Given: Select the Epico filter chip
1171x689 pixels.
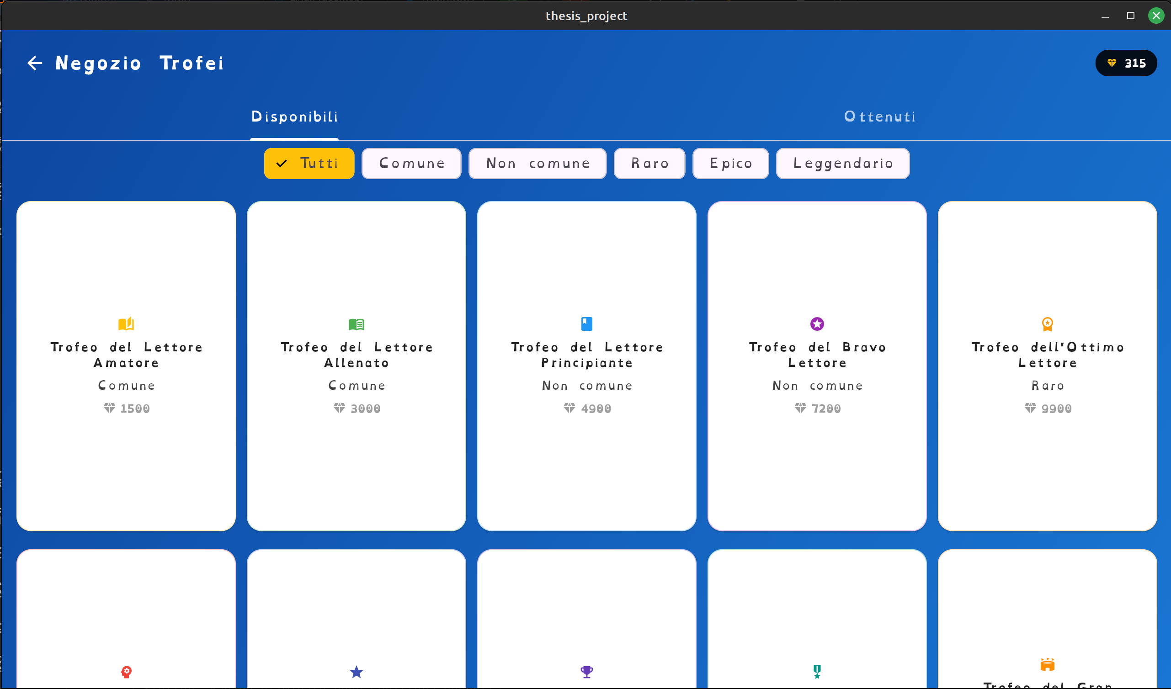Looking at the screenshot, I should click(730, 164).
